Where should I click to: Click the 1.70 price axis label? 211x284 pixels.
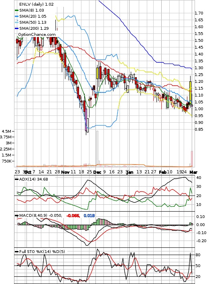point(199,13)
